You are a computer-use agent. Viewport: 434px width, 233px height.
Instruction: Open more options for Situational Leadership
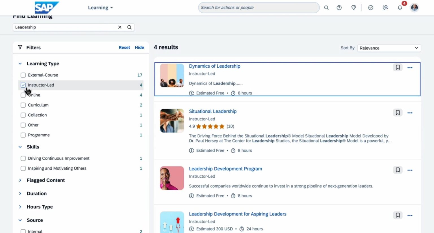[410, 112]
